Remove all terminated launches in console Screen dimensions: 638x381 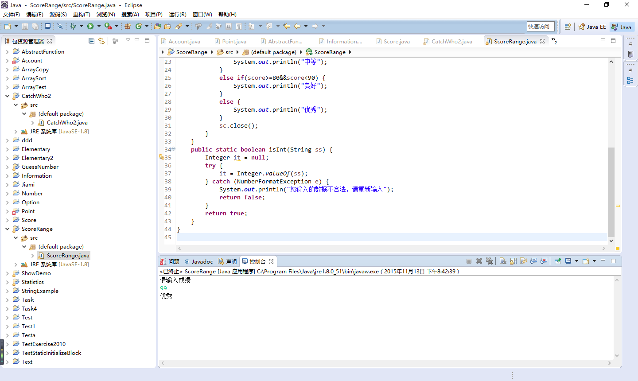489,261
